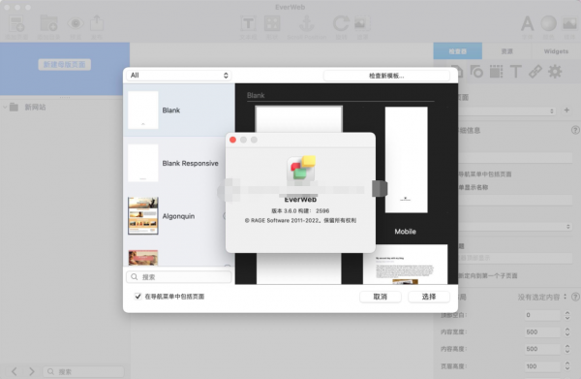Click the sidebar bottom search field
This screenshot has width=581, height=379.
[83, 371]
